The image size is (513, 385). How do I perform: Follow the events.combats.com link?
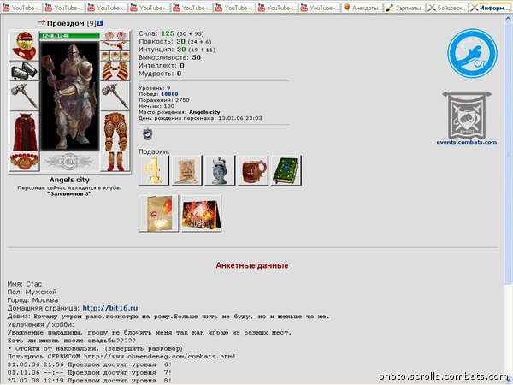tap(467, 142)
